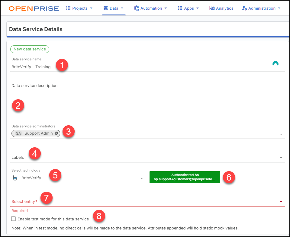The height and width of the screenshot is (237, 290).
Task: Click the Data service name field
Action: pyautogui.click(x=148, y=67)
